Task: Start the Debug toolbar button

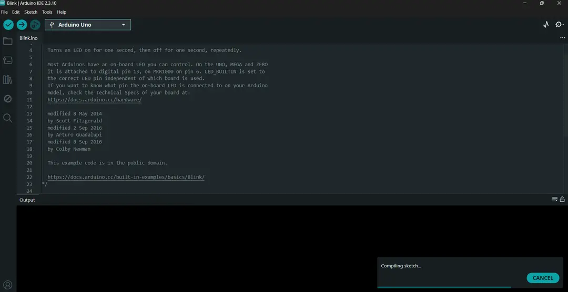Action: coord(35,25)
